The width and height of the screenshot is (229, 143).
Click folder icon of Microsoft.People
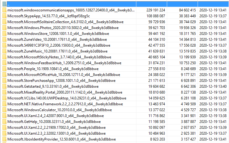tap(4, 69)
